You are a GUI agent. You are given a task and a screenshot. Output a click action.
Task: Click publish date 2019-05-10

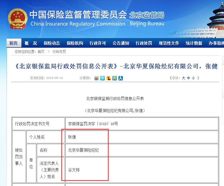pyautogui.click(x=55, y=78)
